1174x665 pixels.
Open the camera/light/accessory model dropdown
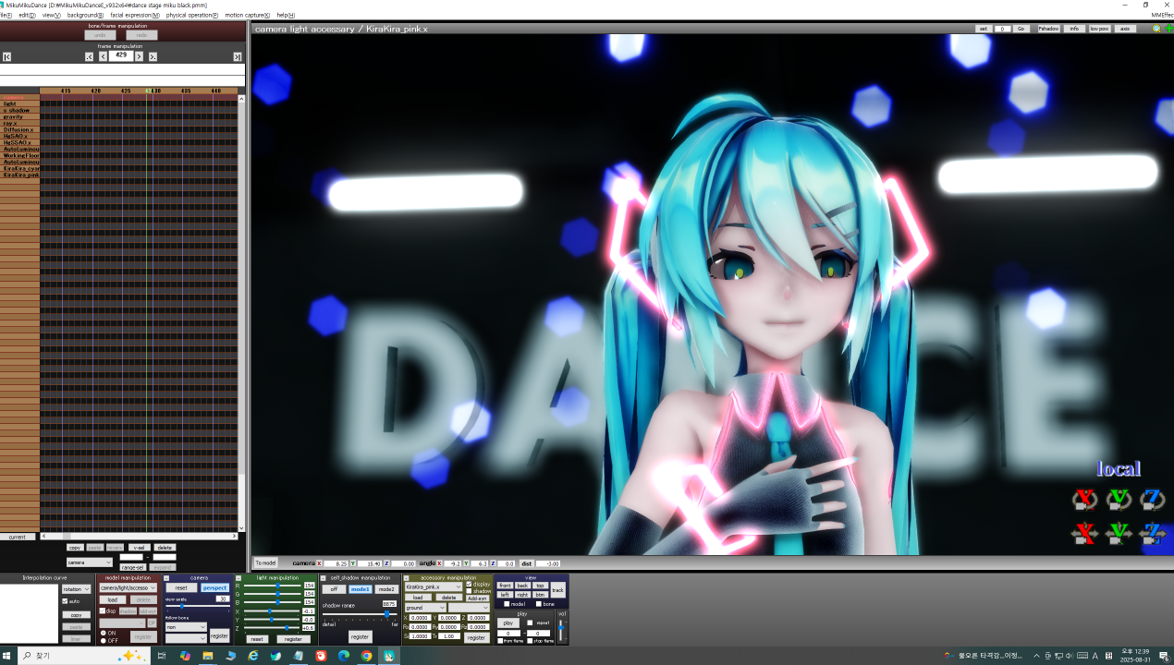click(129, 587)
